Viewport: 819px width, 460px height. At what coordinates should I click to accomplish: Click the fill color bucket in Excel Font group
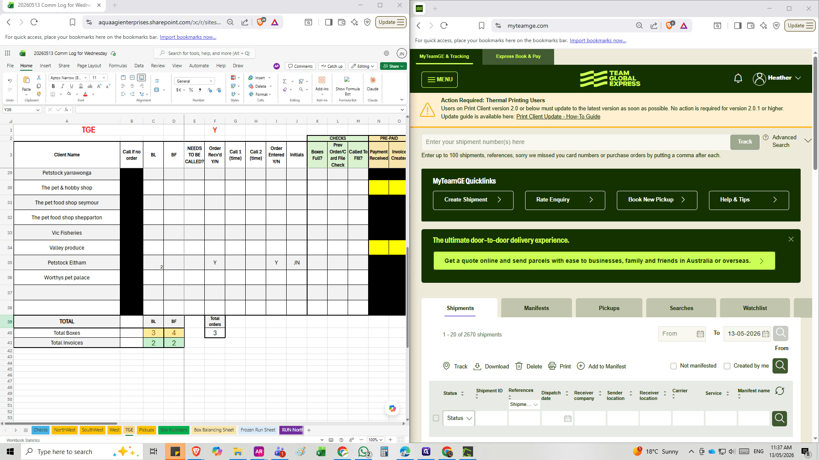tap(69, 94)
